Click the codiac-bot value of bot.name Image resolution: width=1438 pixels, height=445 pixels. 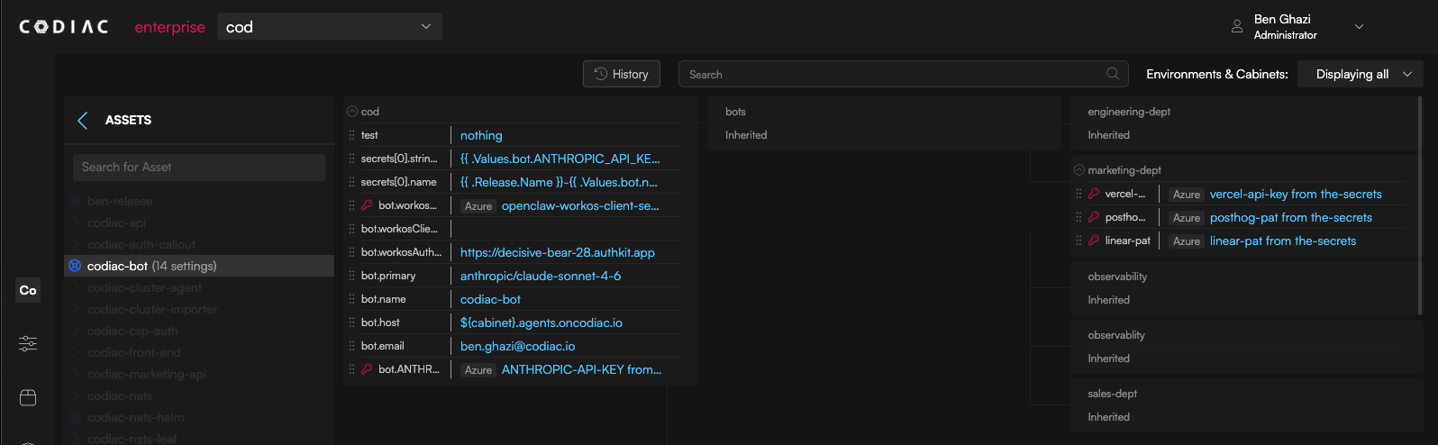point(490,299)
